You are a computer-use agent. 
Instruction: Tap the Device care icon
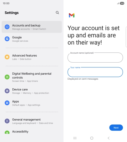point(7,91)
